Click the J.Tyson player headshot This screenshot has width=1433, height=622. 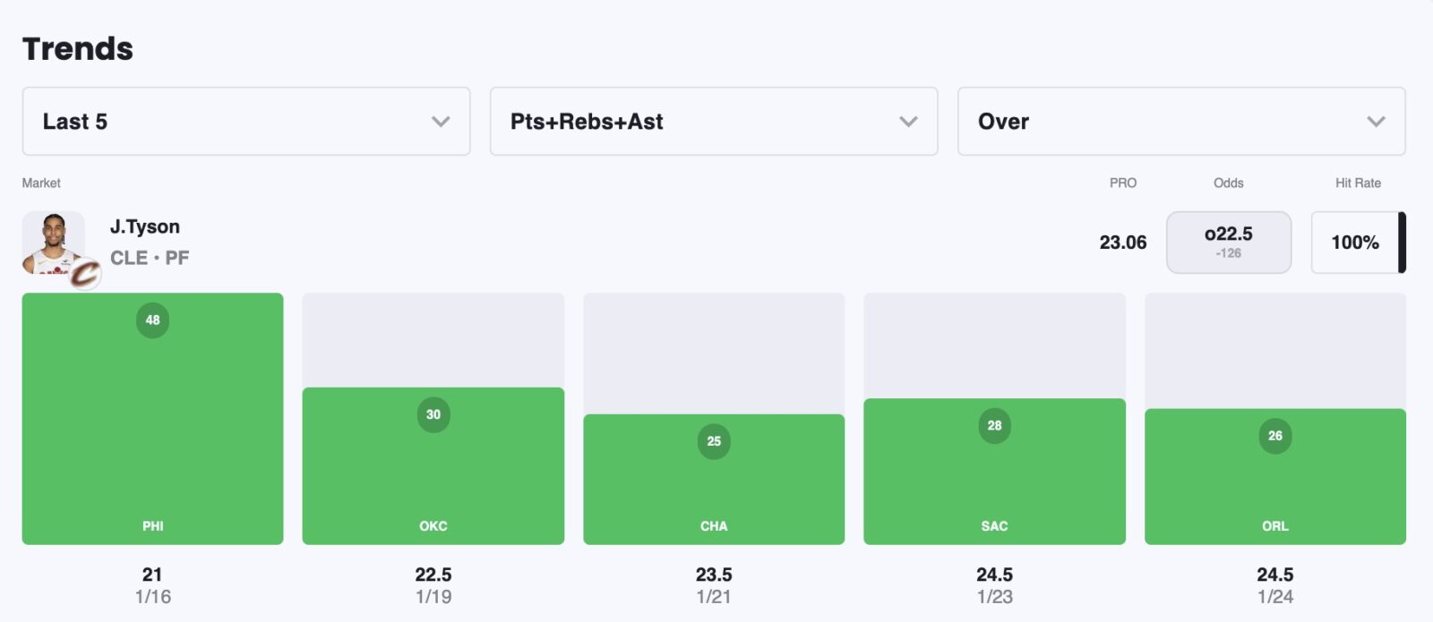(53, 242)
